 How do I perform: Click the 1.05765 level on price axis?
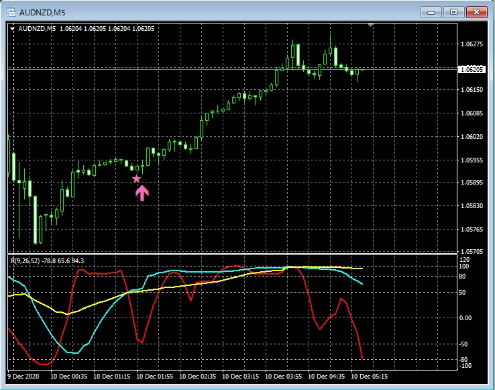[473, 230]
